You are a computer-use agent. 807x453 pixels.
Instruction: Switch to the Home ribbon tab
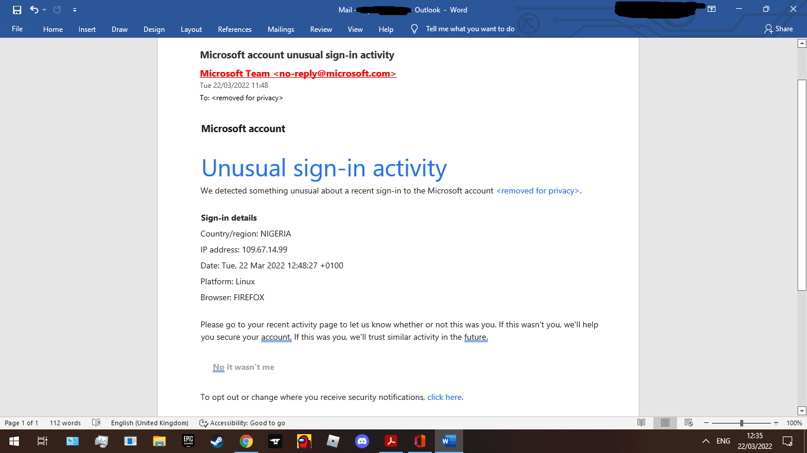[53, 29]
